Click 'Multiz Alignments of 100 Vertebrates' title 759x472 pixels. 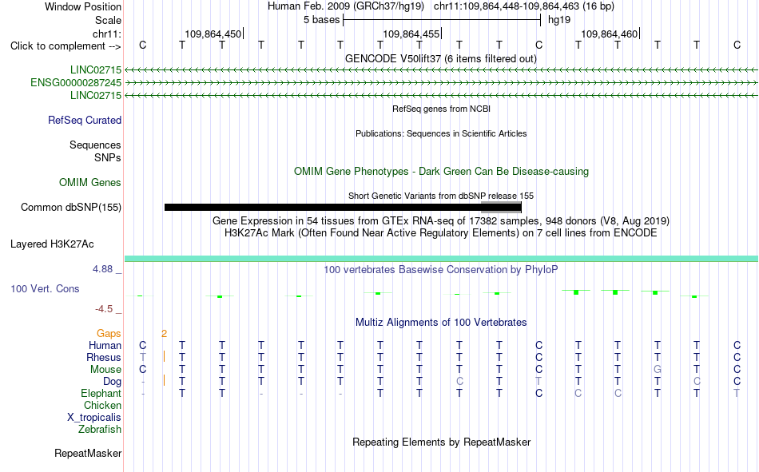441,323
